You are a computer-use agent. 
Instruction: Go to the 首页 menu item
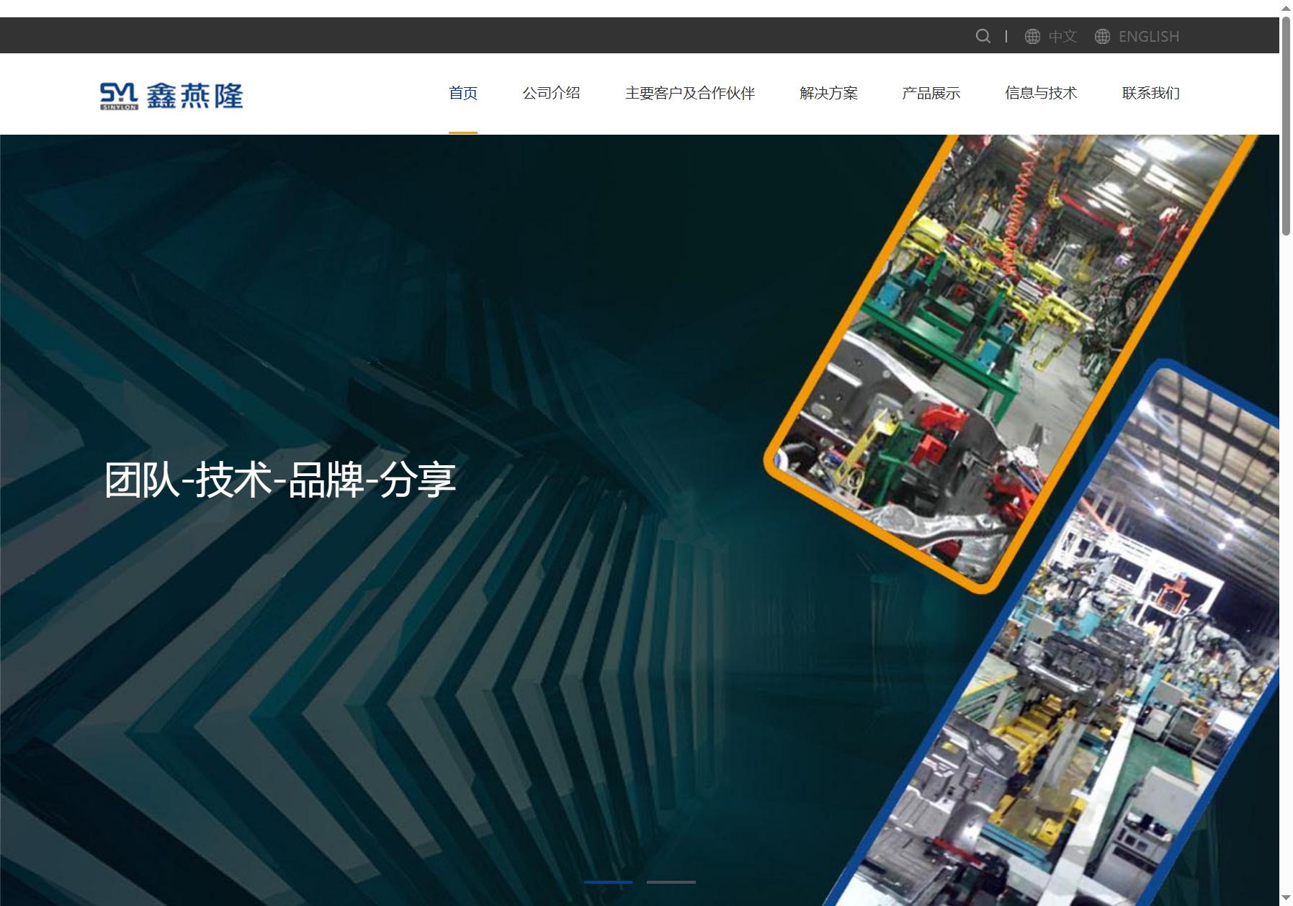coord(463,93)
